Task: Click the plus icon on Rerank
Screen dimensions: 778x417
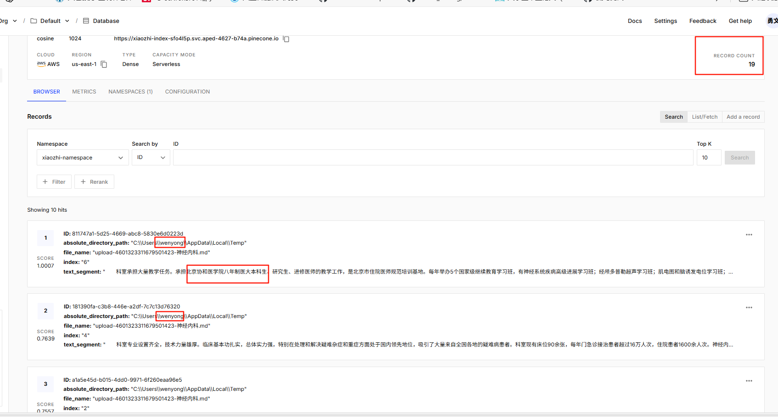Action: (83, 182)
